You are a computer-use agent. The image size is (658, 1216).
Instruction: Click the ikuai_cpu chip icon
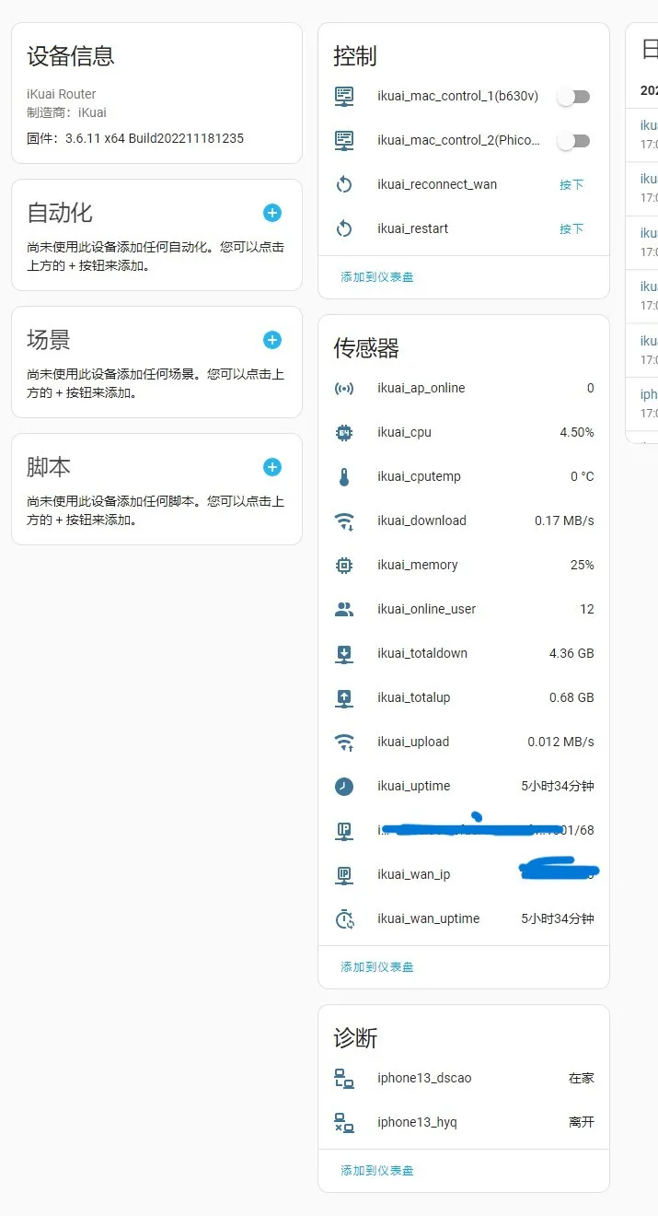pos(344,432)
